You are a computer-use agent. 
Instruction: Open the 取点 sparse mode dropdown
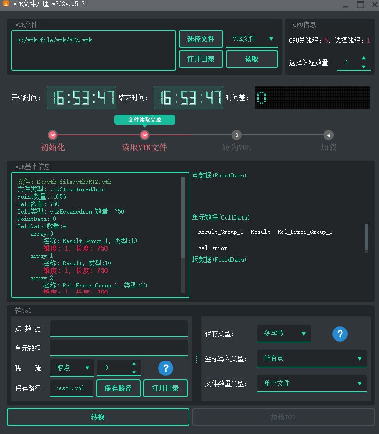click(x=72, y=367)
